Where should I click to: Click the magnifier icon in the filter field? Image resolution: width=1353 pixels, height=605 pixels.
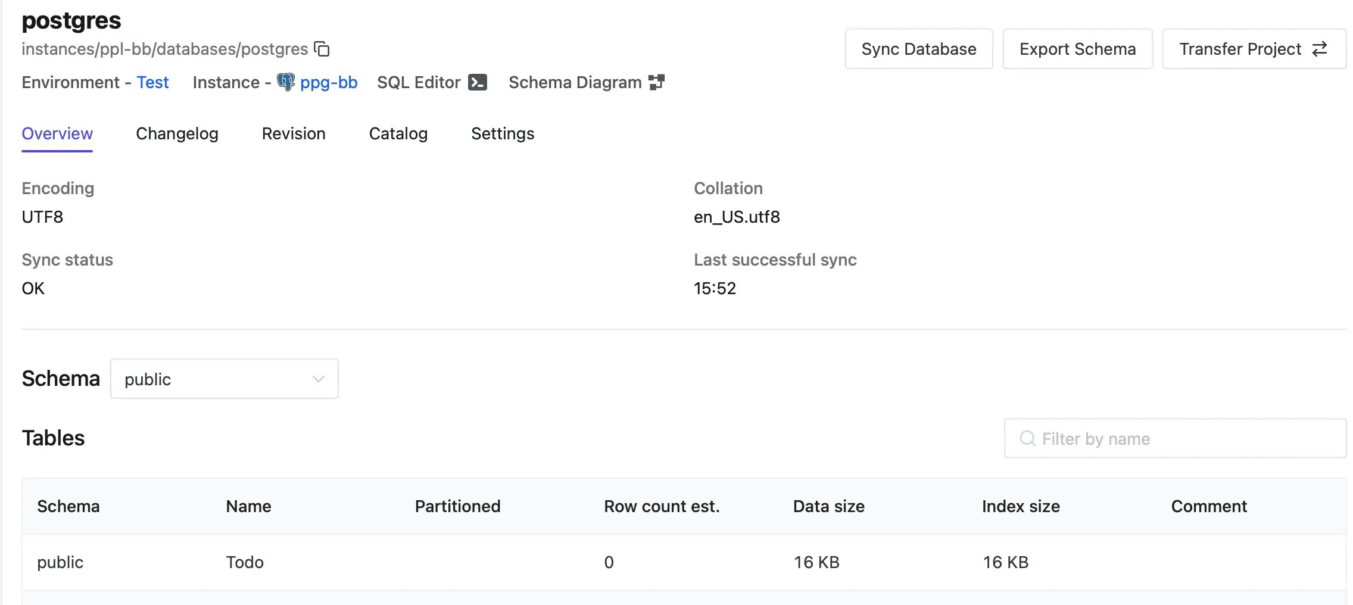click(x=1027, y=438)
